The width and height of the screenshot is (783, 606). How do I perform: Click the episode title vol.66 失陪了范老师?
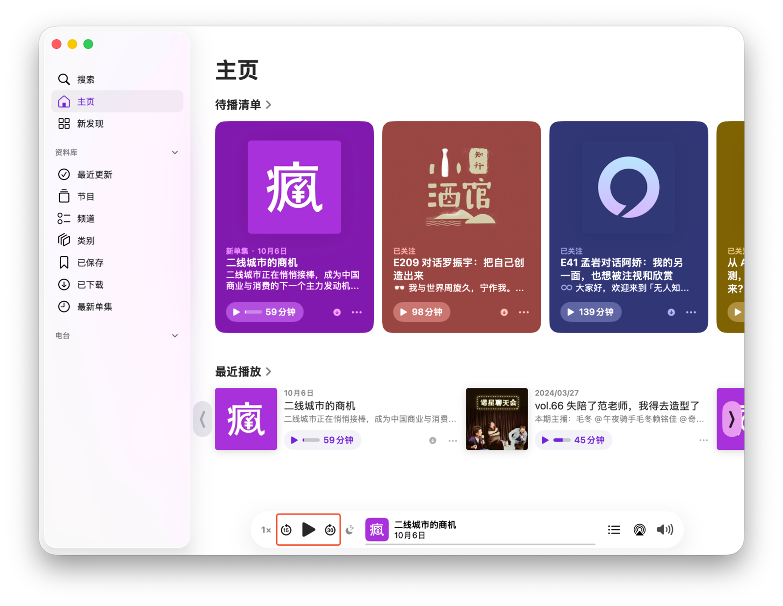617,406
